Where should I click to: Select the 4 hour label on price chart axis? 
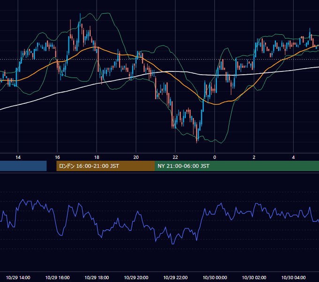293,157
